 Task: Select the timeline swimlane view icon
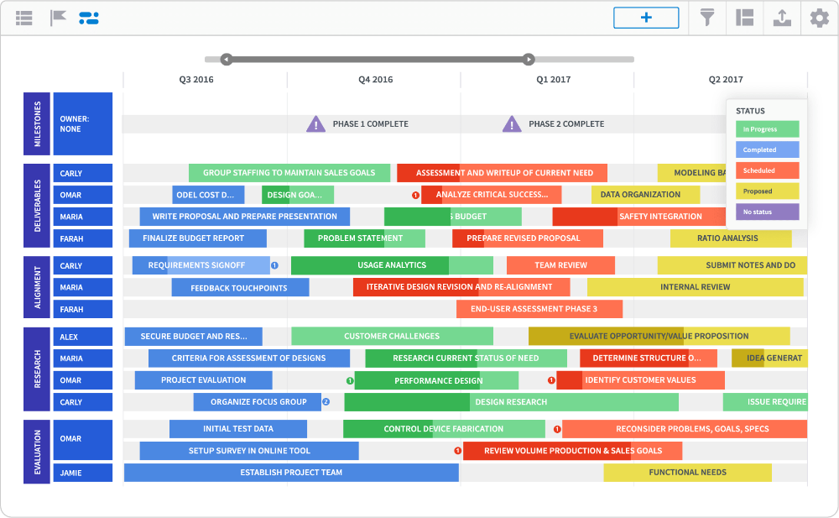pyautogui.click(x=89, y=18)
